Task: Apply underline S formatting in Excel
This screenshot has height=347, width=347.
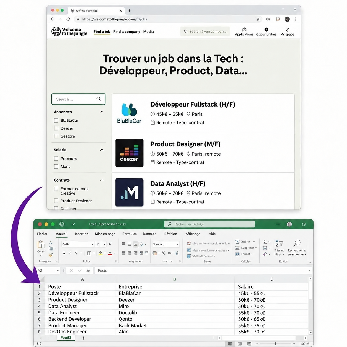Action: point(76,253)
